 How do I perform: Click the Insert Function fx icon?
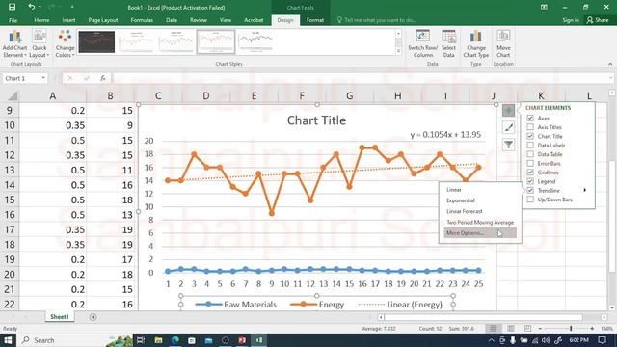pos(103,78)
